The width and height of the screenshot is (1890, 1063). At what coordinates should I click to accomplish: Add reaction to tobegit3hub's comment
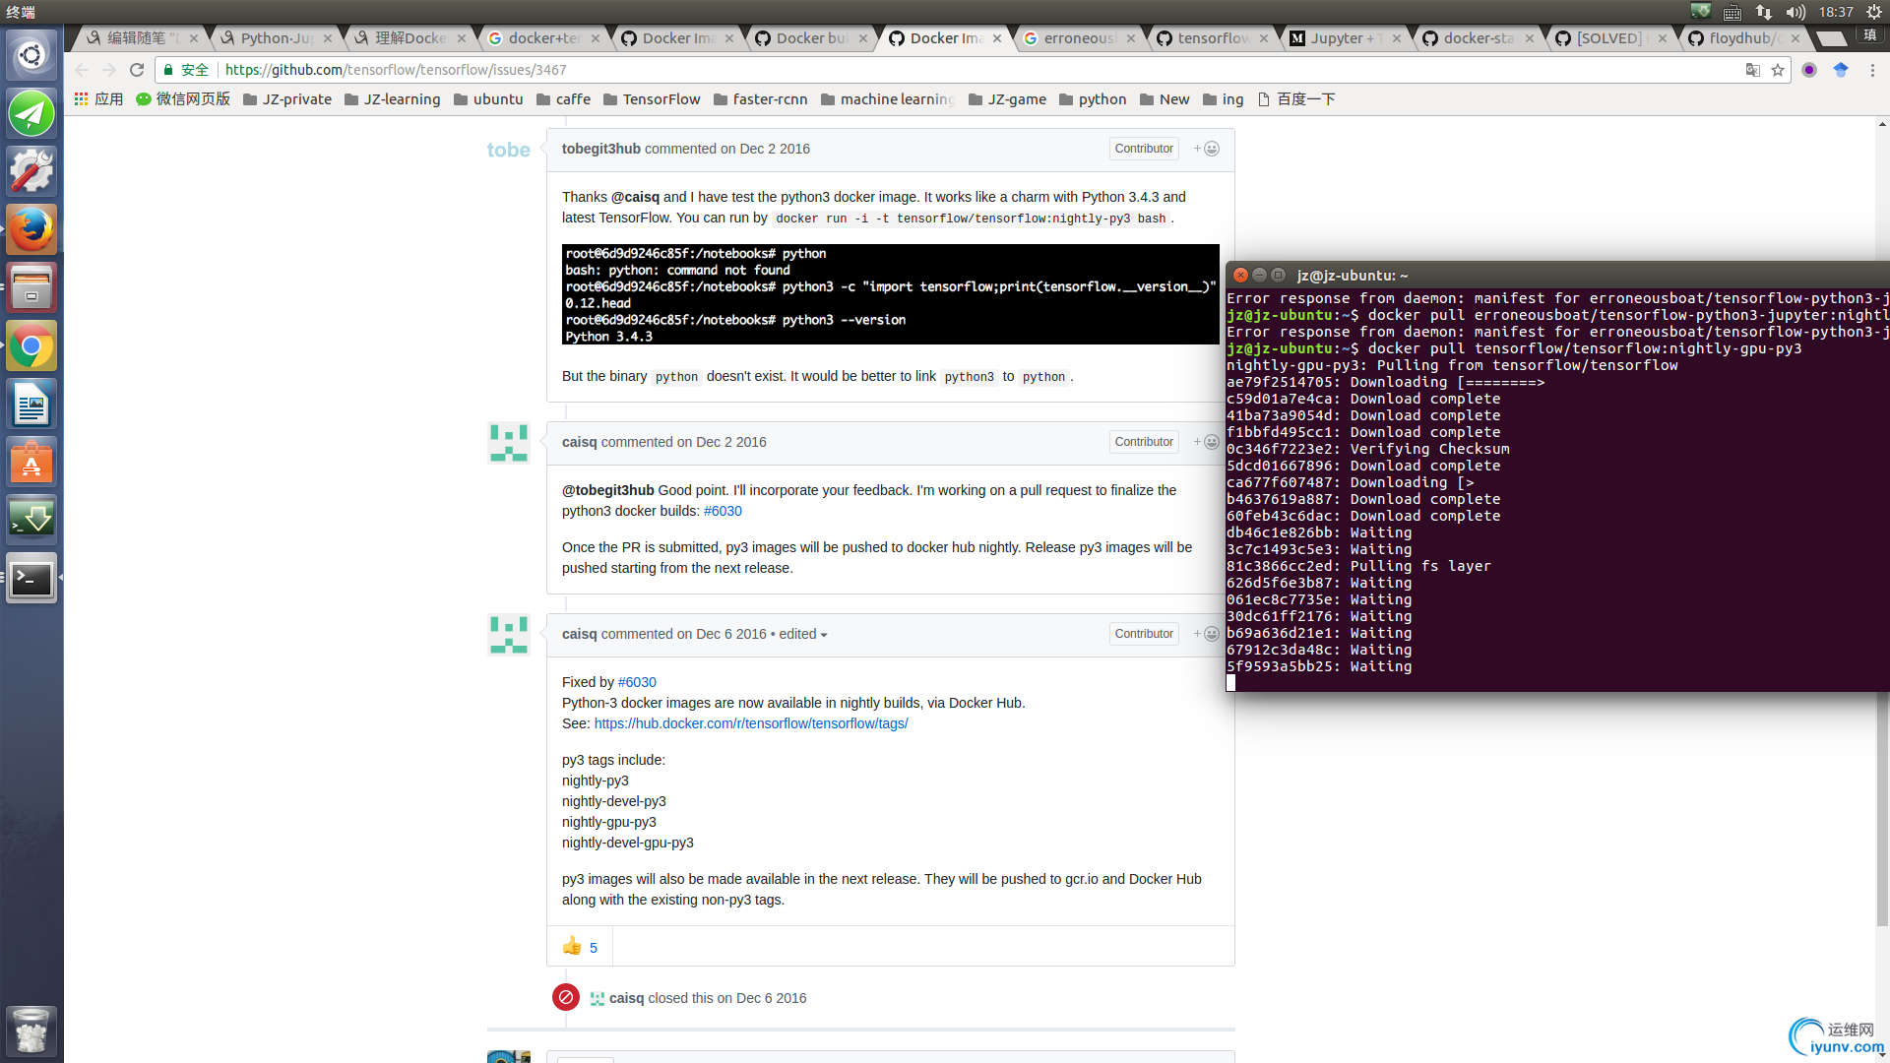[1207, 149]
